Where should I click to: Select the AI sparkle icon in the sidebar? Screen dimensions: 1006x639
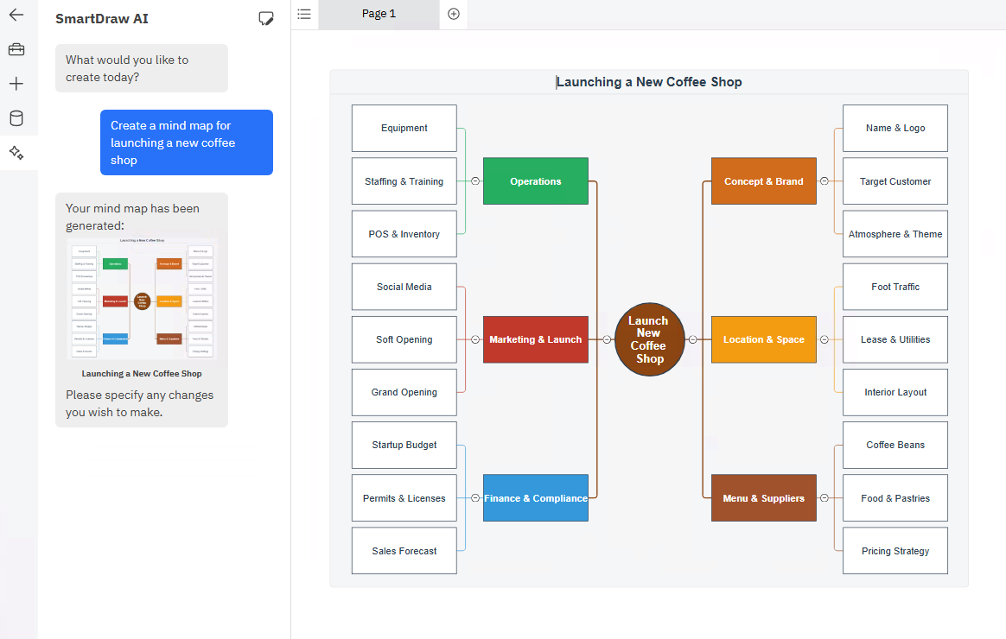coord(16,153)
